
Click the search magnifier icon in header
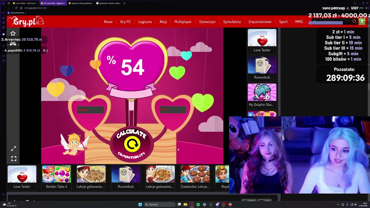355,22
